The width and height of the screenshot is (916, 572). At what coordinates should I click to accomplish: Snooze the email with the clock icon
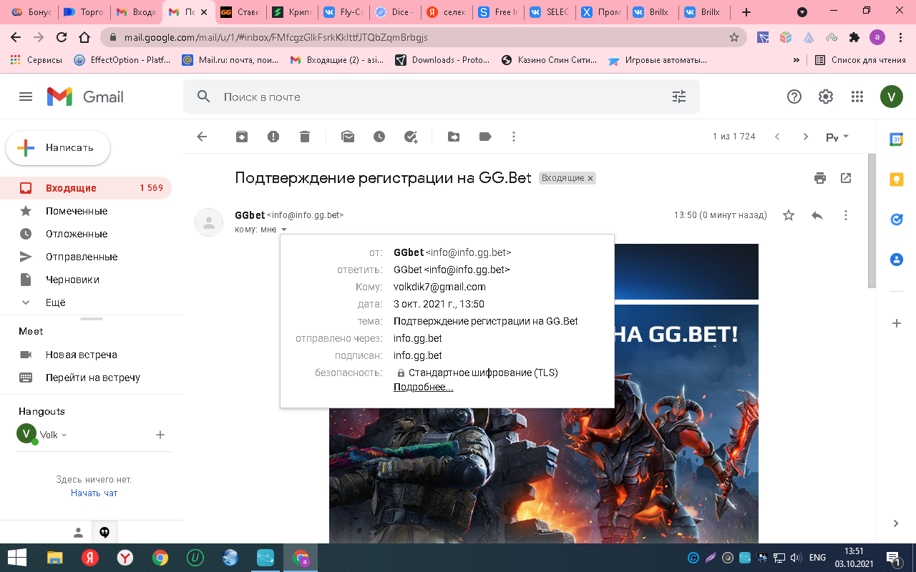pos(379,137)
